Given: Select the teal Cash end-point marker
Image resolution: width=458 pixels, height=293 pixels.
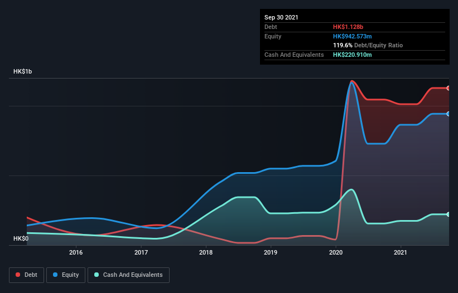Looking at the screenshot, I should pyautogui.click(x=449, y=214).
